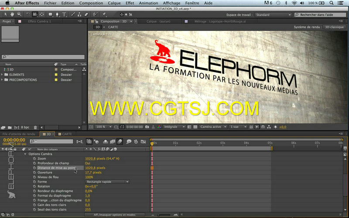Select the Puppet Pin tool
The width and height of the screenshot is (349, 218).
(x=104, y=14)
